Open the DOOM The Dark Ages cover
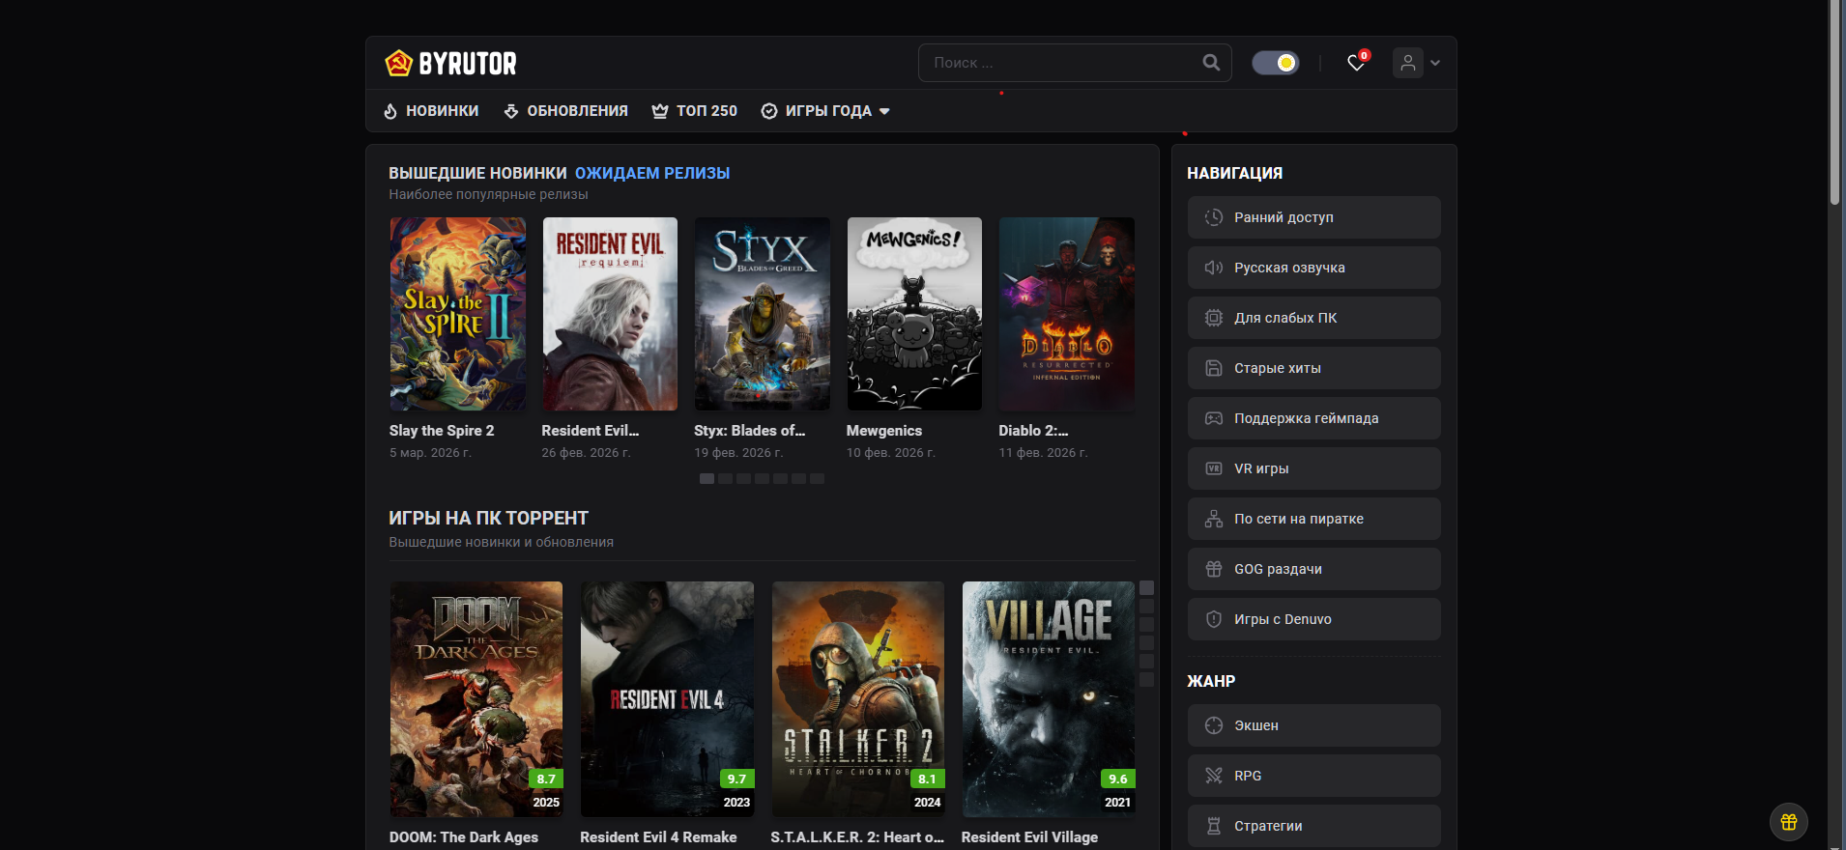 pos(476,699)
